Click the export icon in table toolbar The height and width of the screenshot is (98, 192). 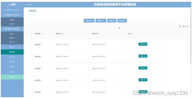(x=184, y=26)
